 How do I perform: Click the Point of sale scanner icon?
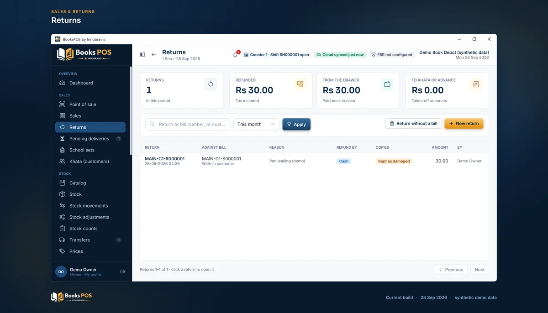[63, 104]
